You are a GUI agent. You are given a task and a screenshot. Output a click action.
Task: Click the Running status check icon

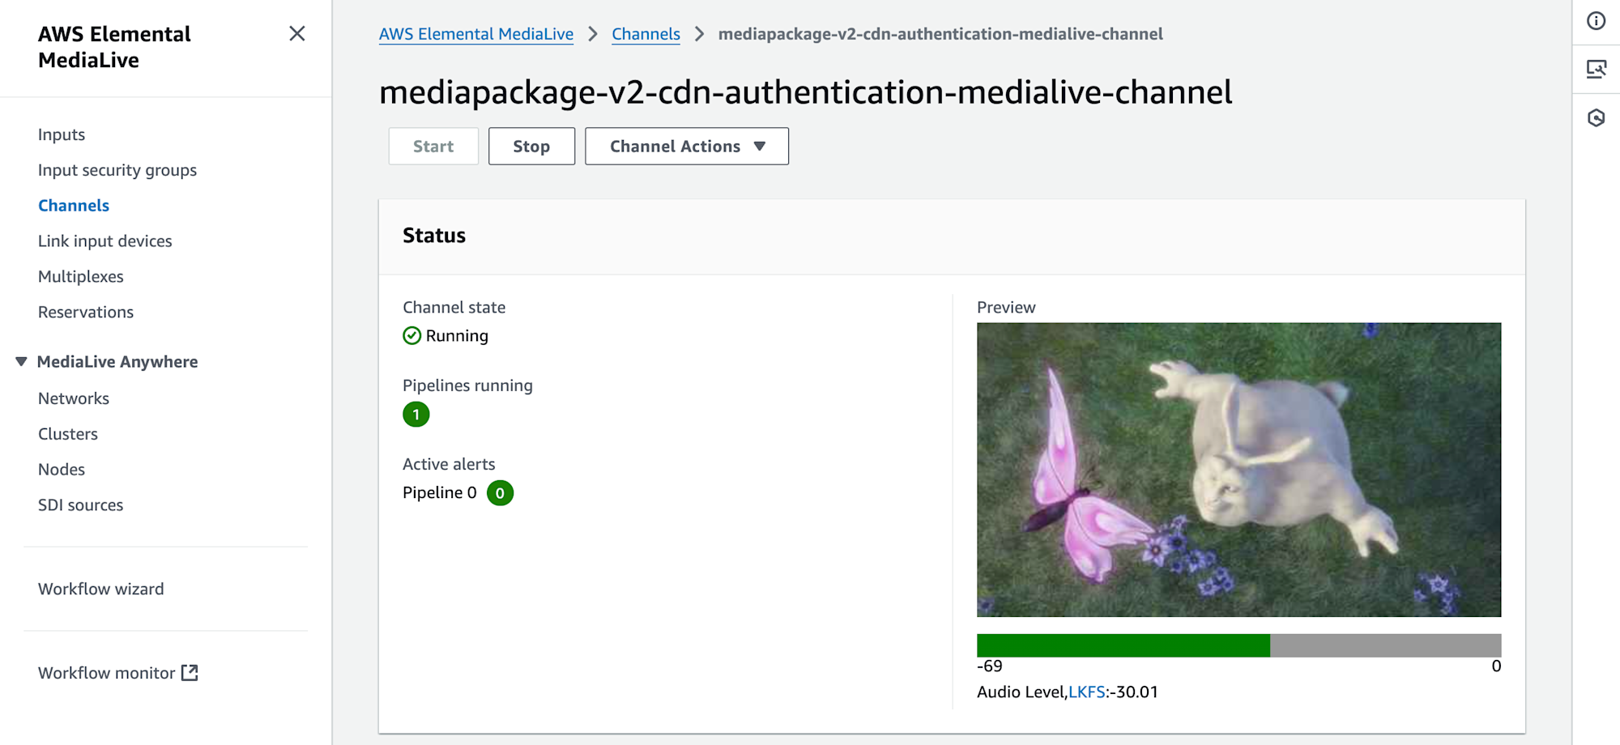click(412, 336)
